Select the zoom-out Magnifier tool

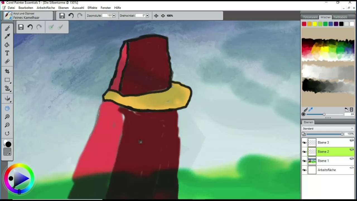tap(7, 125)
